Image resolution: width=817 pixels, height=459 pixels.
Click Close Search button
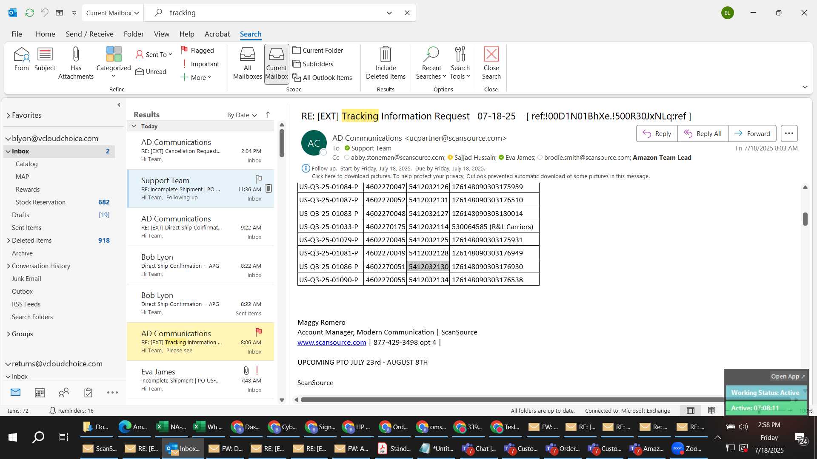tap(491, 63)
